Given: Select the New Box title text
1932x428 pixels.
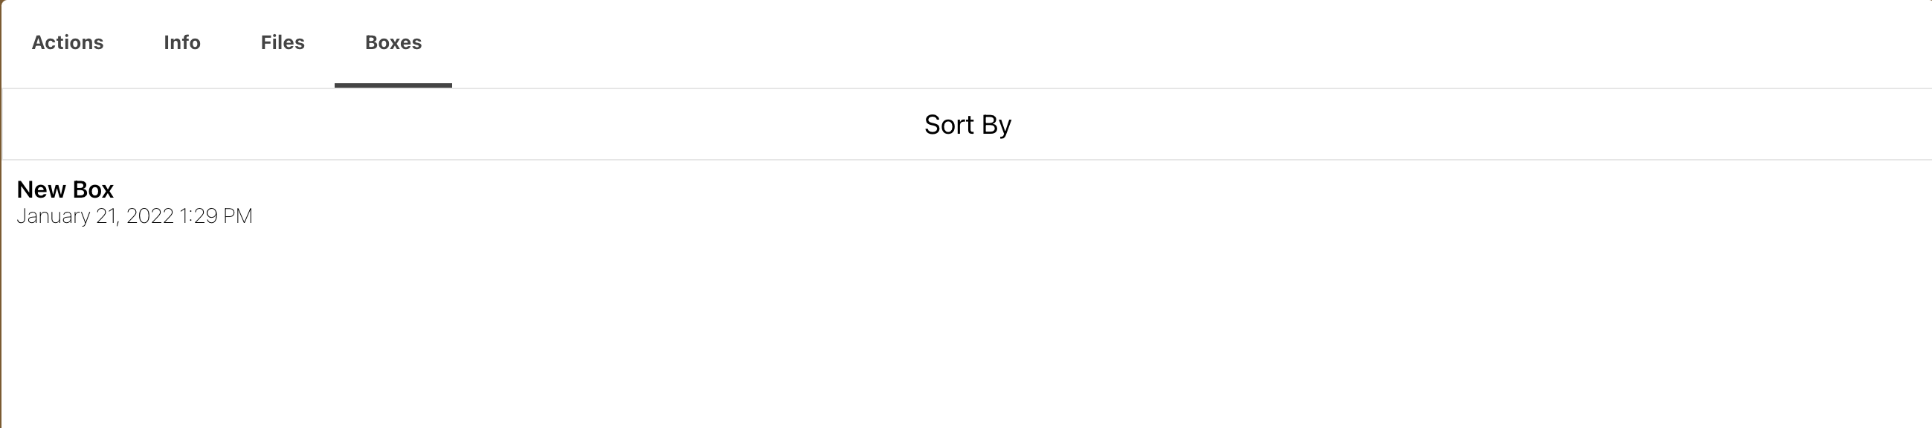Looking at the screenshot, I should click(65, 189).
